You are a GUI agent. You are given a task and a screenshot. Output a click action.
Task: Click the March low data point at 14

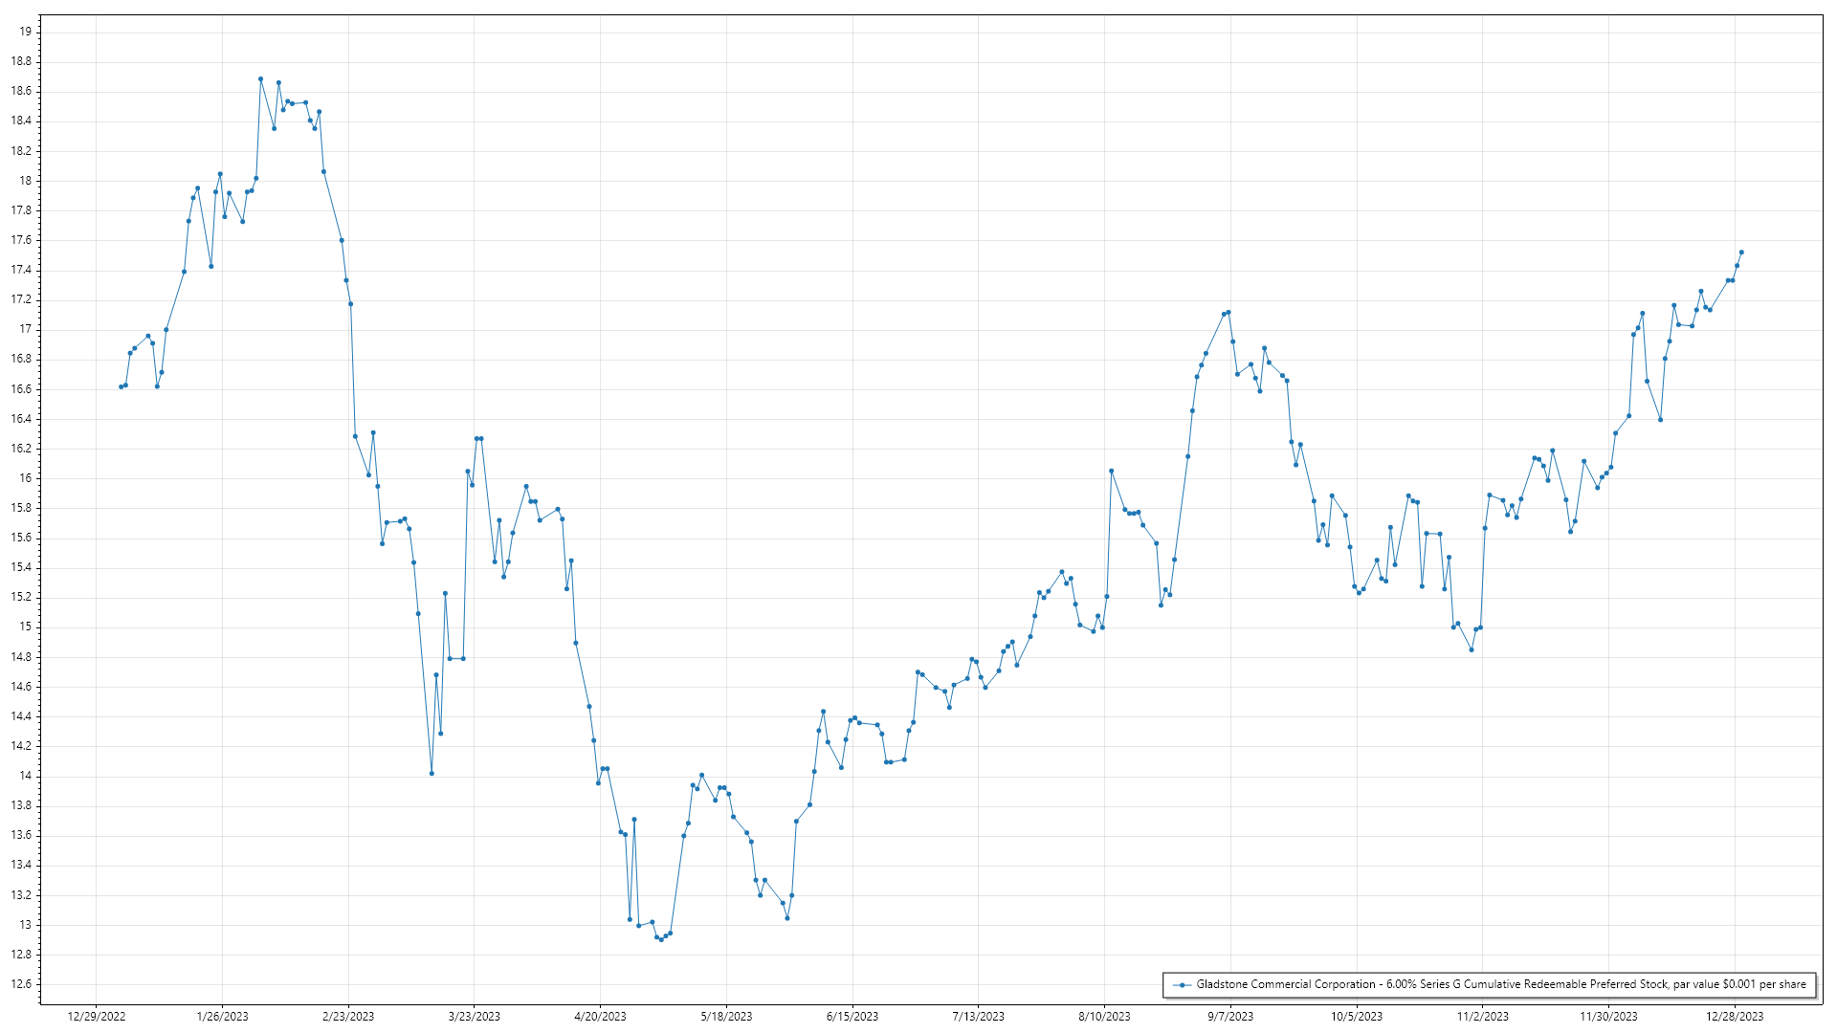tap(432, 774)
